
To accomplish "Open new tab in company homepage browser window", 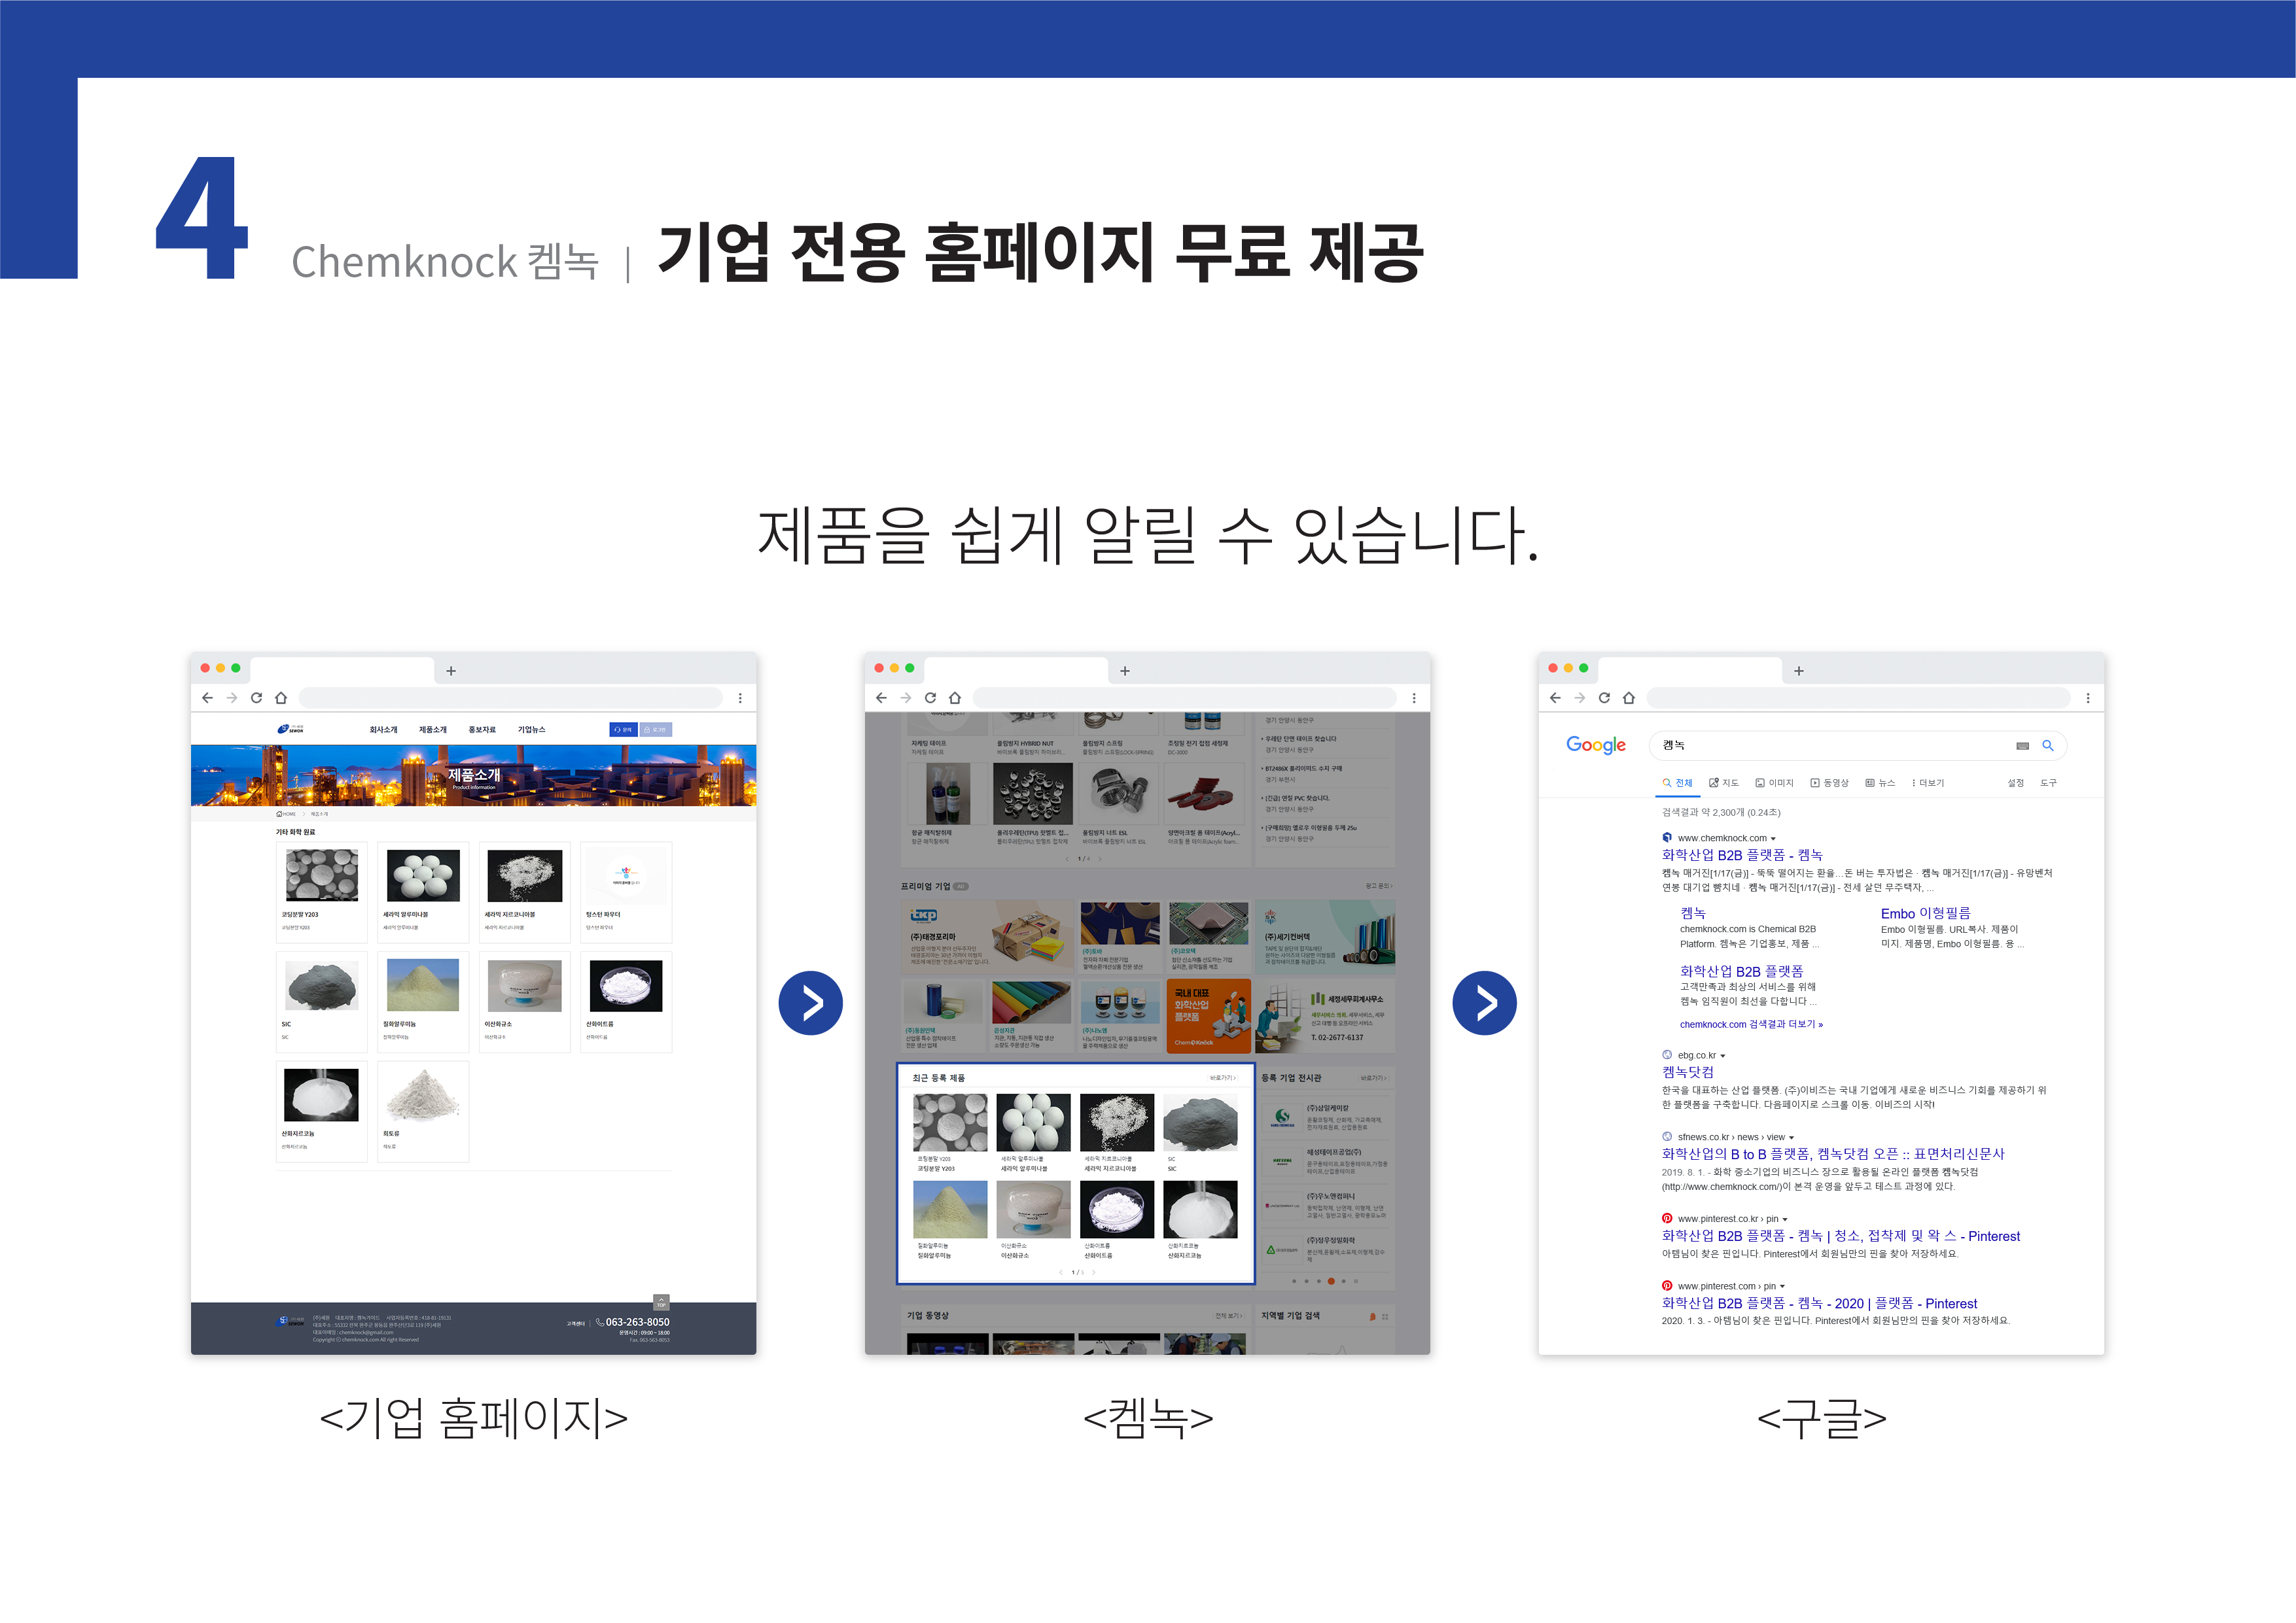I will [451, 671].
